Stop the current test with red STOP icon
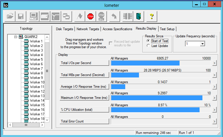Screen dimensions: 223x137 click(90, 17)
